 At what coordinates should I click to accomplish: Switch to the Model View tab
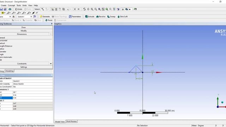pyautogui.click(x=60, y=122)
